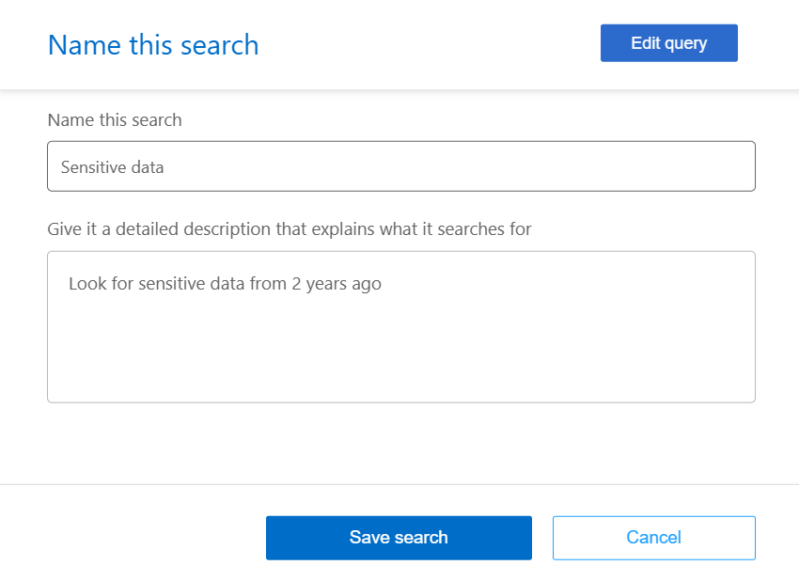Click the blank right side of the name field
This screenshot has width=799, height=581.
564,166
